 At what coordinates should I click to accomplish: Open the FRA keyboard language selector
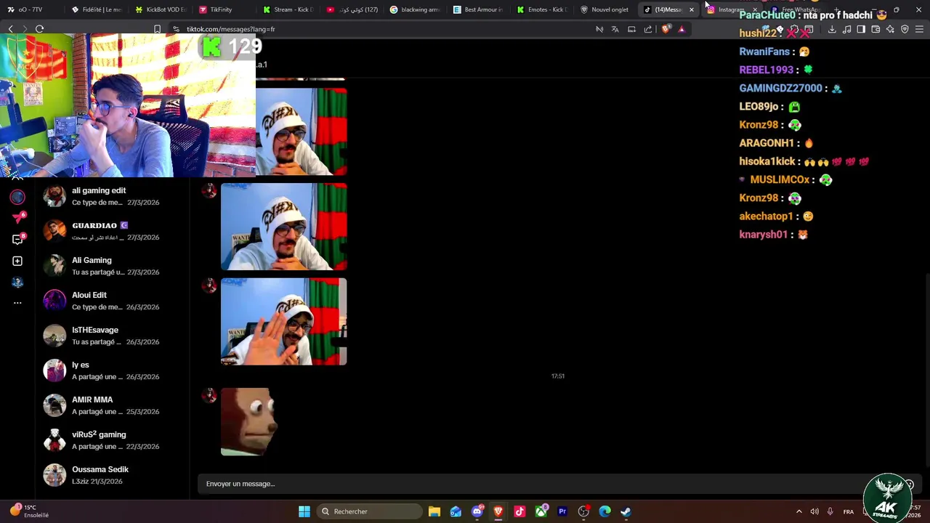pos(849,511)
